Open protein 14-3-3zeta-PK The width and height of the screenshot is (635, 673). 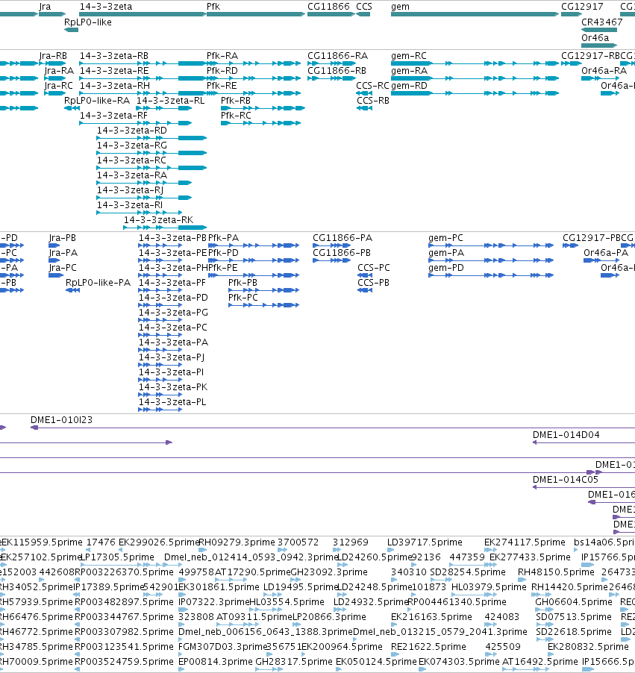click(x=173, y=387)
